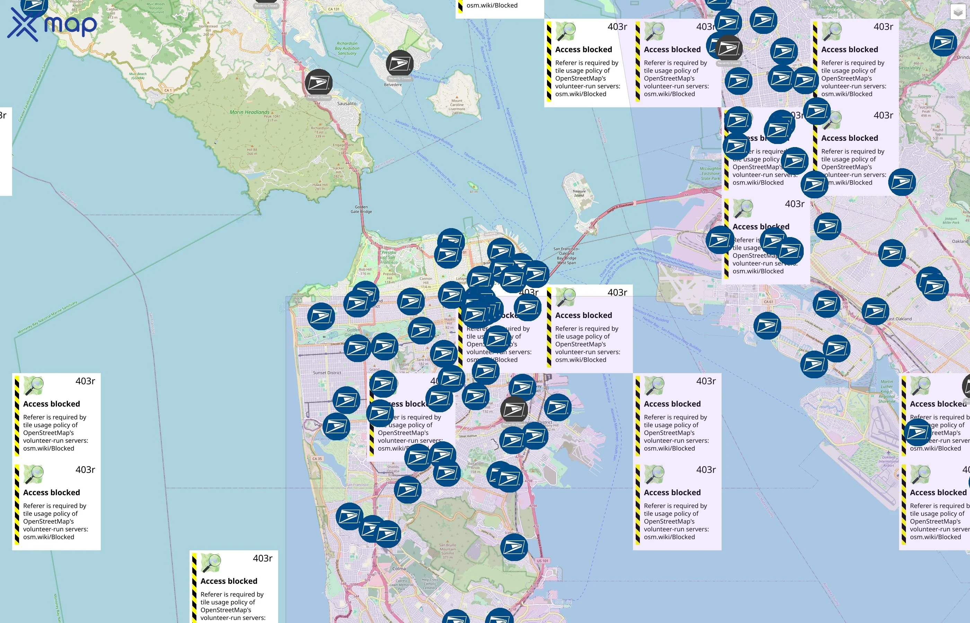970x623 pixels.
Task: Select the gray Recently Closed marker above Belvedere
Action: point(399,64)
